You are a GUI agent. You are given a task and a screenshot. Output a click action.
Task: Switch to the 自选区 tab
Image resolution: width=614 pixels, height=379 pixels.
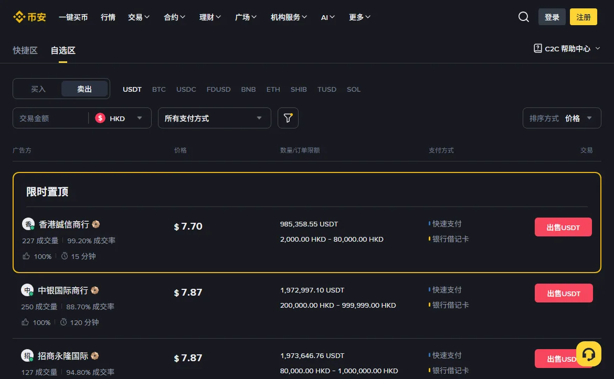click(x=63, y=50)
